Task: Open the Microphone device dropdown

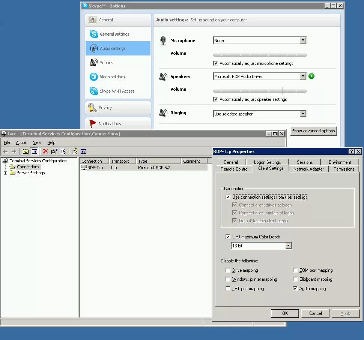Action: pyautogui.click(x=303, y=40)
